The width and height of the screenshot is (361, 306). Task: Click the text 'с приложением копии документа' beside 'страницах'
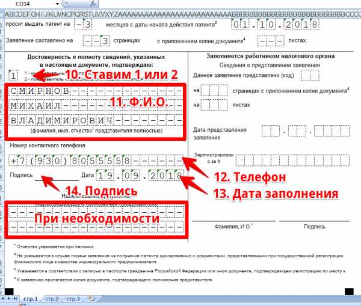(x=201, y=41)
